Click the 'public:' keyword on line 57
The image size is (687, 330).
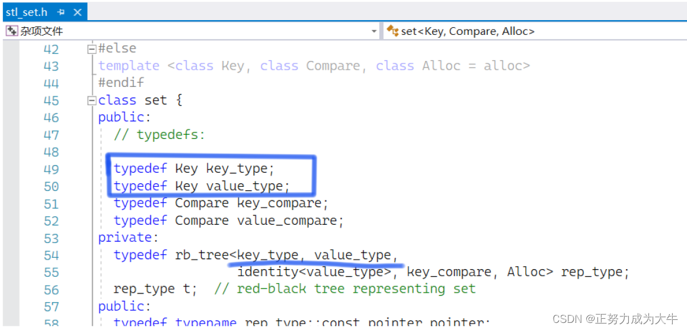[x=124, y=306]
